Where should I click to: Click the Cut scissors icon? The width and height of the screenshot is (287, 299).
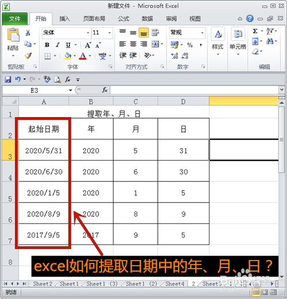point(28,33)
